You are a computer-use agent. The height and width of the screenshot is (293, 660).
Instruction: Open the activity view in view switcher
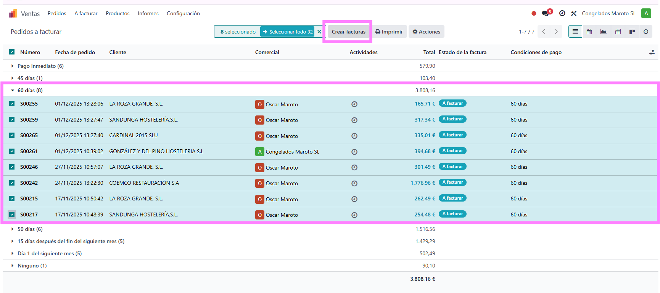point(646,32)
